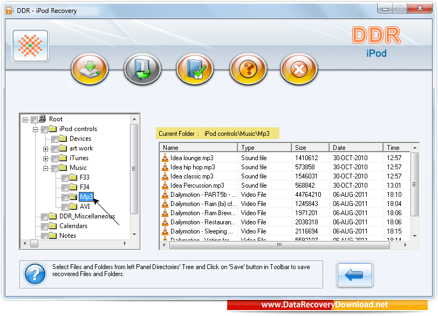Click the VLC cone icon for Idea classic.mp3
438x316 pixels.
coord(165,176)
